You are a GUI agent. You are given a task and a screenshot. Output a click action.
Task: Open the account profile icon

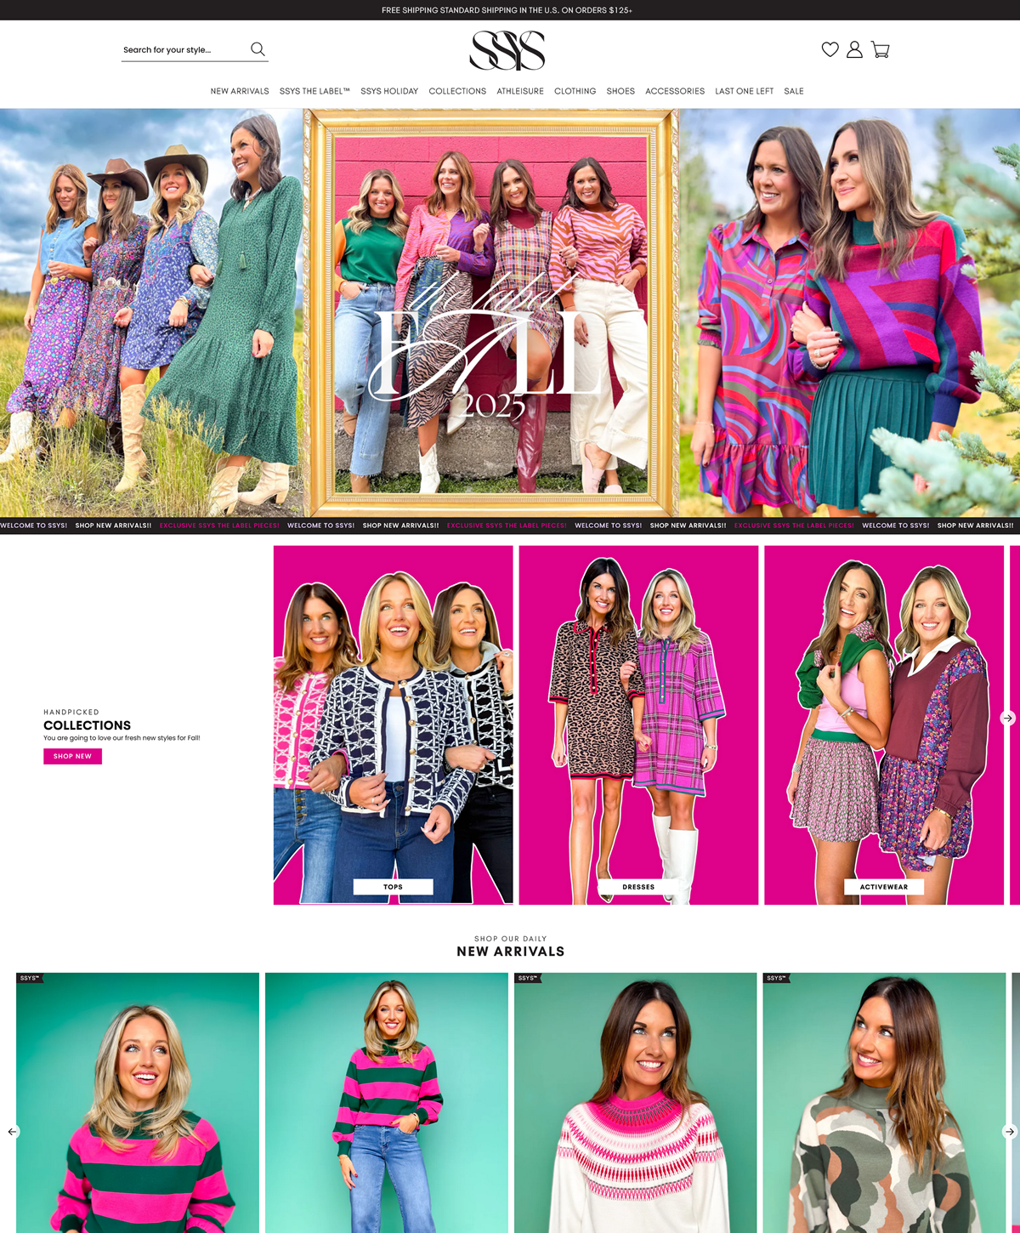854,49
